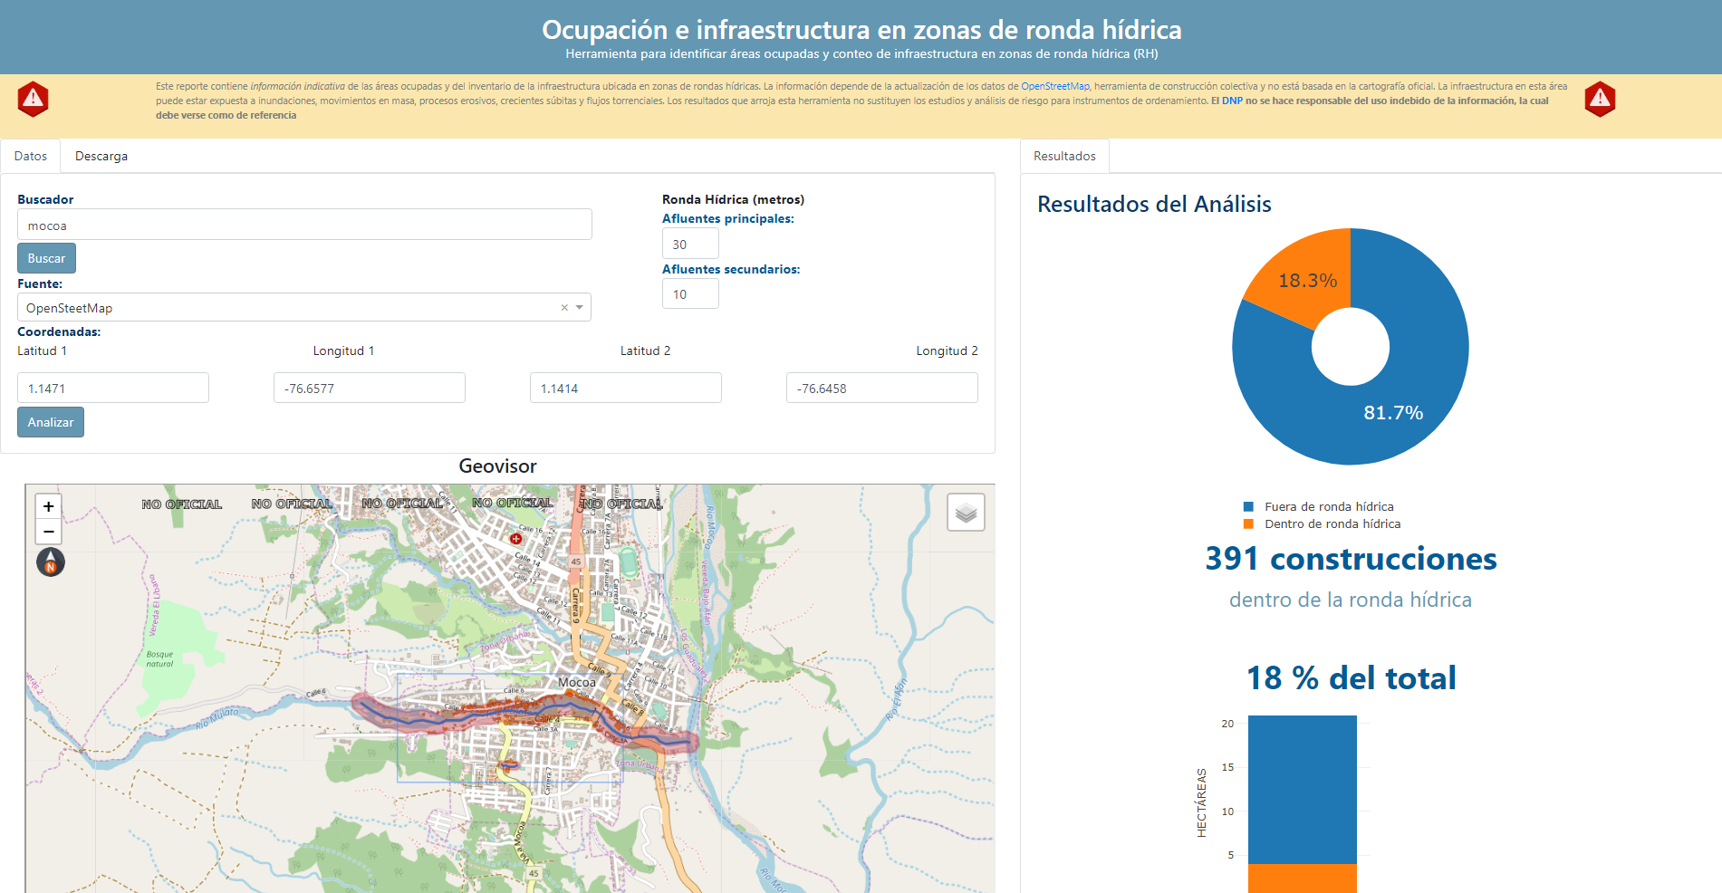Click the 'Río Mulato' map label

217,718
